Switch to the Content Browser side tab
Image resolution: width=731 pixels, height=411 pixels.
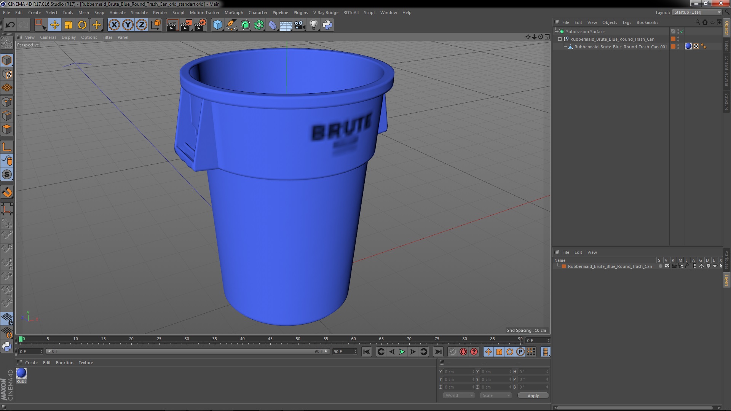(x=727, y=71)
